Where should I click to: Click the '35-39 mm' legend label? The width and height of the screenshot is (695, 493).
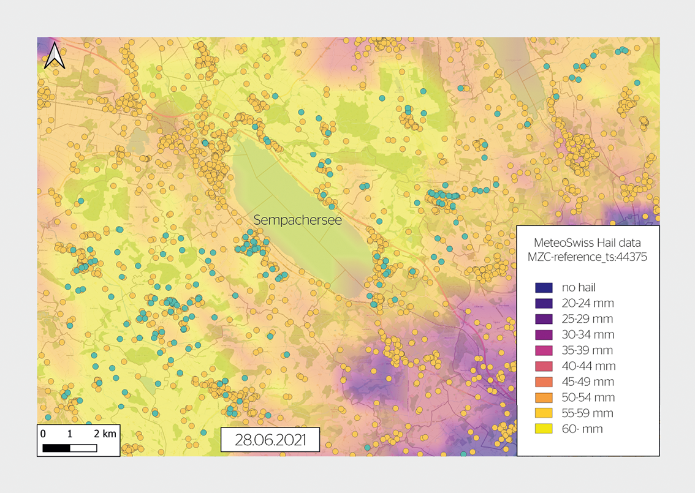587,350
